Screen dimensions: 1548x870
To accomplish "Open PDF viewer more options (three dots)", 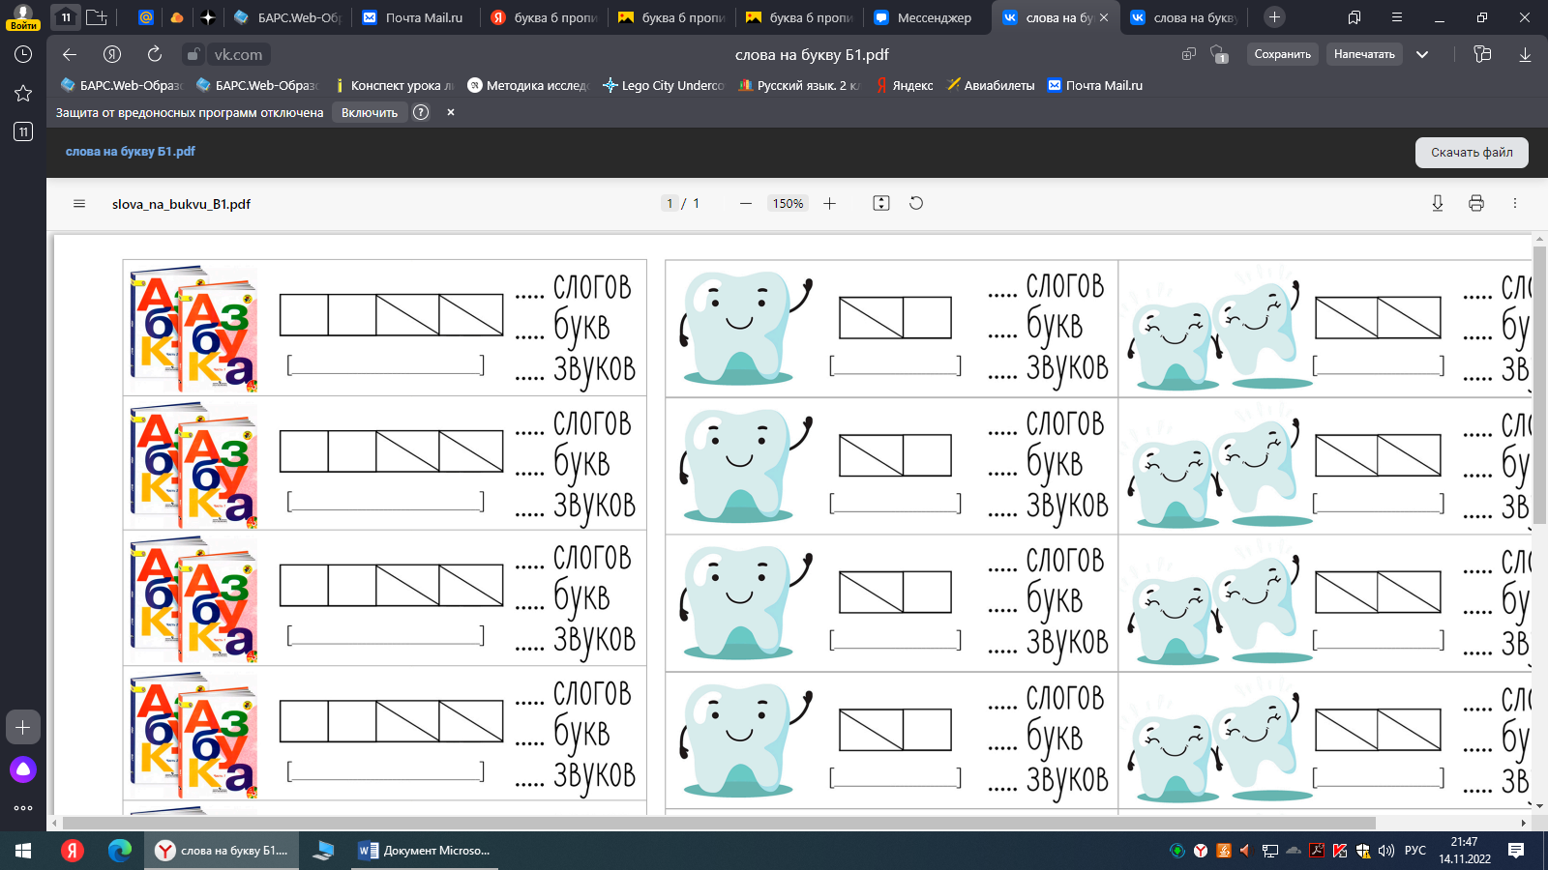I will [1515, 203].
